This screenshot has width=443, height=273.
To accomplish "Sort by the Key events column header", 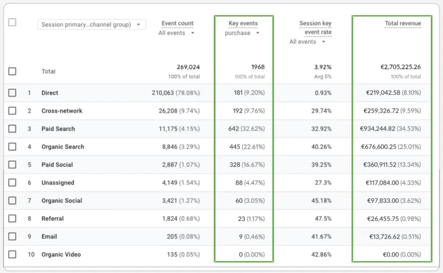I will click(243, 23).
